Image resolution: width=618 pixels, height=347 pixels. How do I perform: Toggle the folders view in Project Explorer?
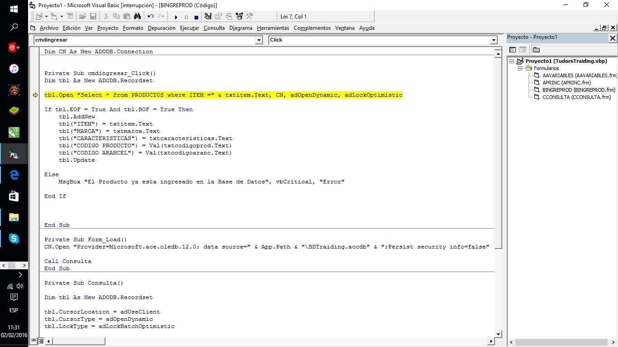[x=536, y=50]
